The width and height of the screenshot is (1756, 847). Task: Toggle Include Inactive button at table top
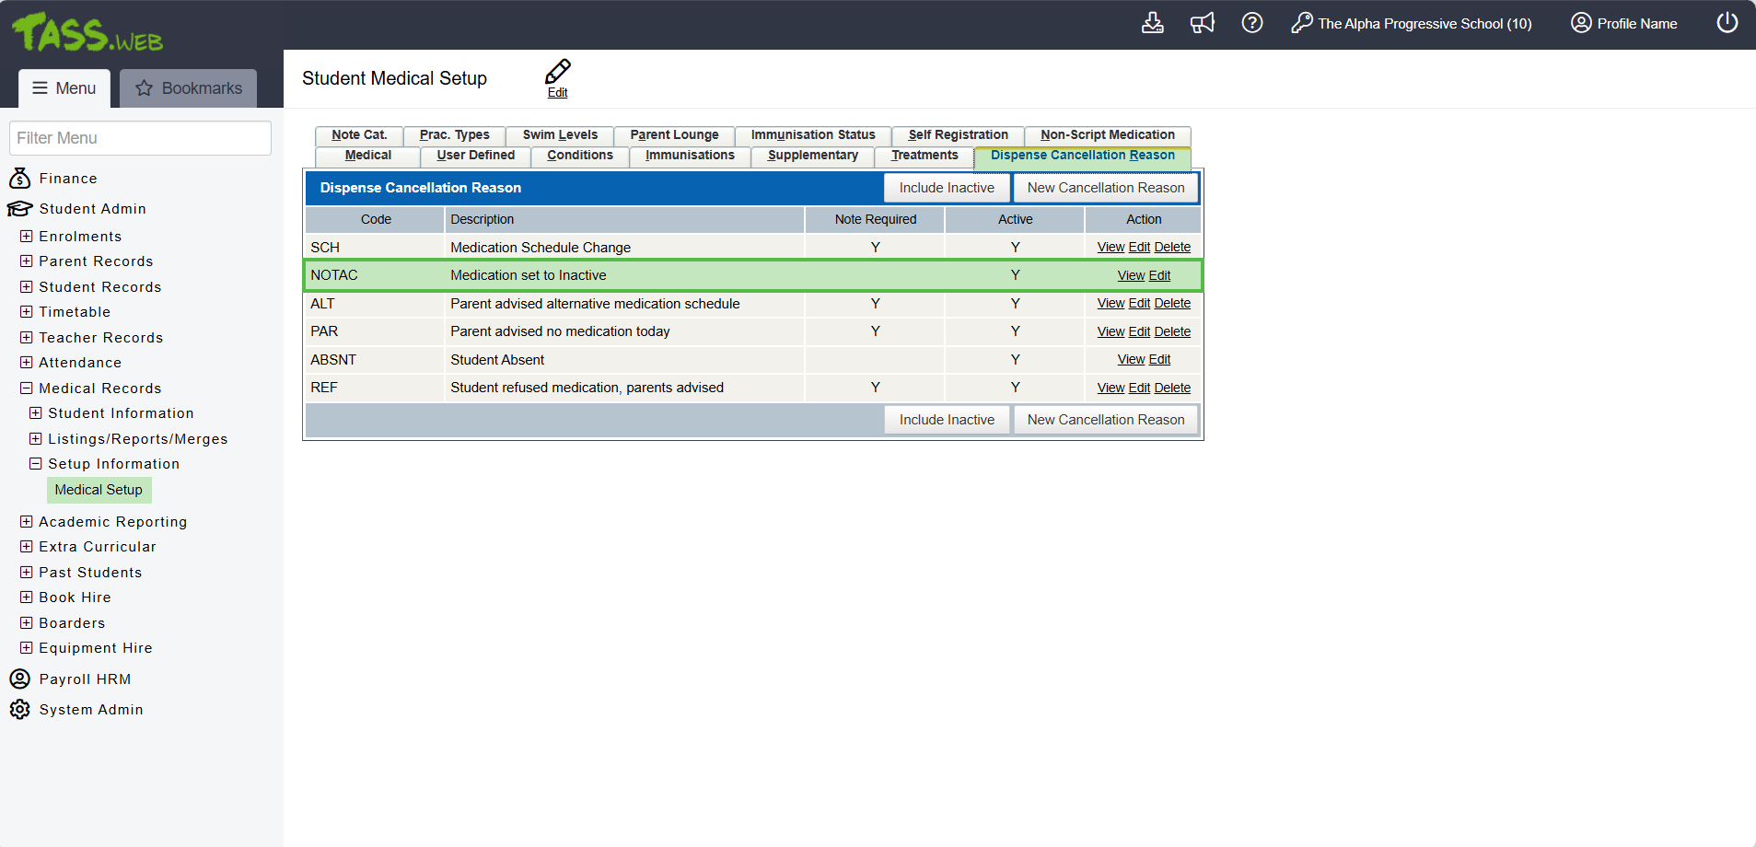(946, 188)
